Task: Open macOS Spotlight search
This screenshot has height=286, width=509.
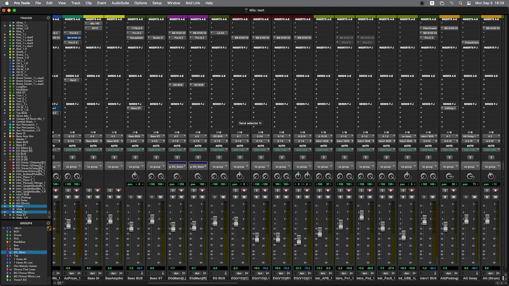Action: (x=461, y=3)
